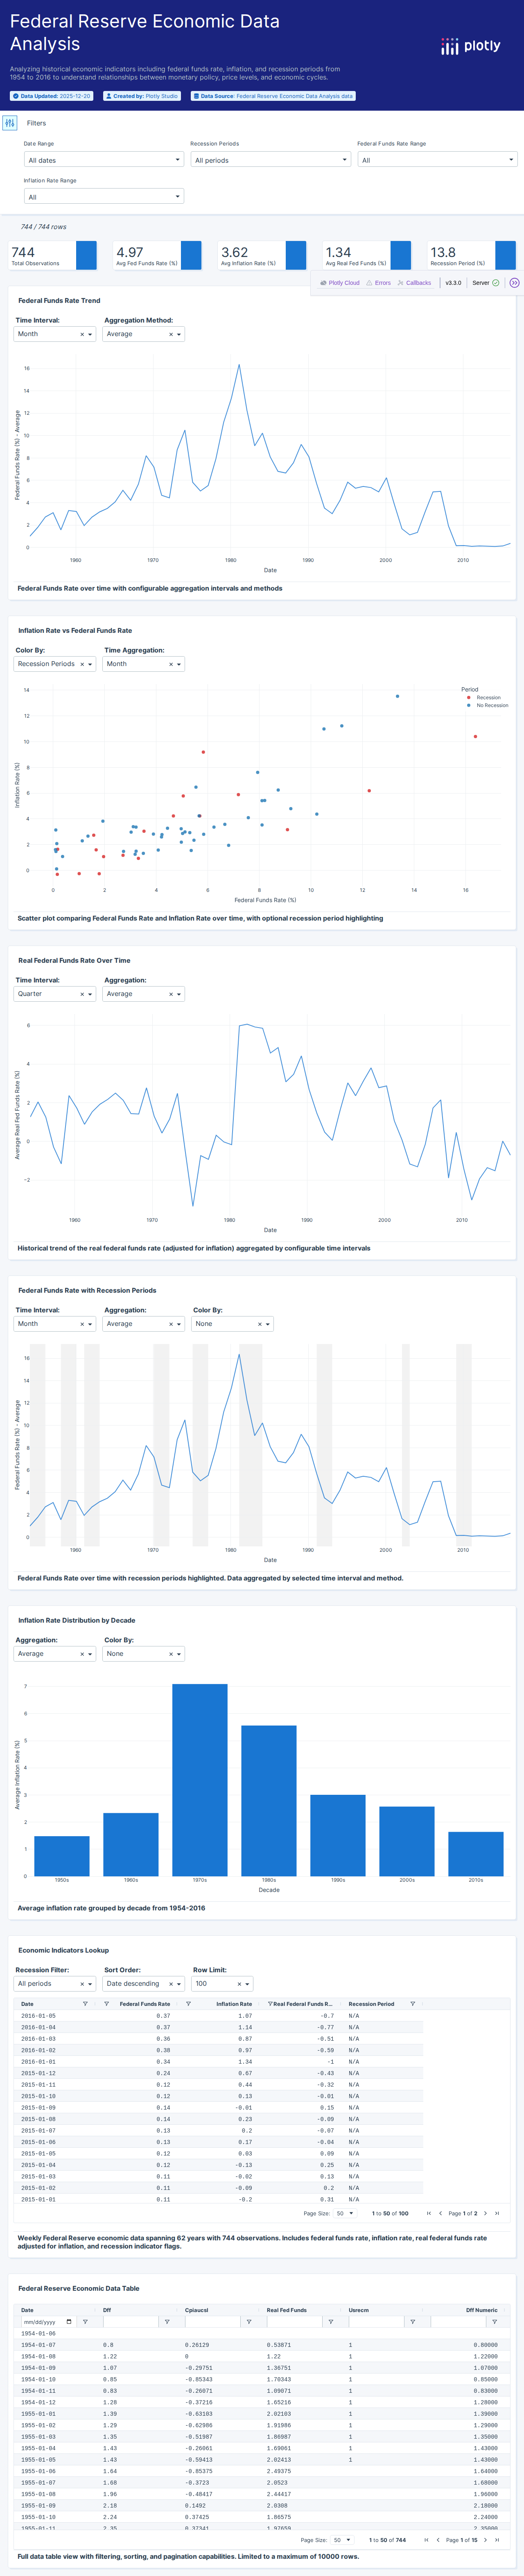
Task: Open the calendar icon in Date column filter
Action: click(x=69, y=2322)
